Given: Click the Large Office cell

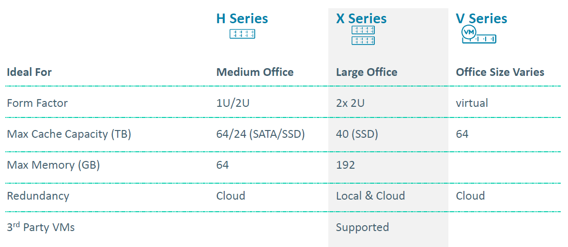Looking at the screenshot, I should 367,72.
